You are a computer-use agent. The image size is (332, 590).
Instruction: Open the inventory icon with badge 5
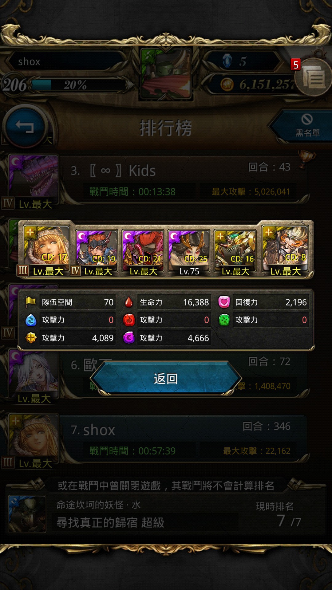pyautogui.click(x=313, y=77)
